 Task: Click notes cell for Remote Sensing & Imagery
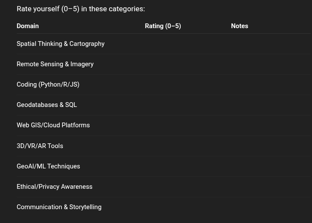tap(269, 64)
